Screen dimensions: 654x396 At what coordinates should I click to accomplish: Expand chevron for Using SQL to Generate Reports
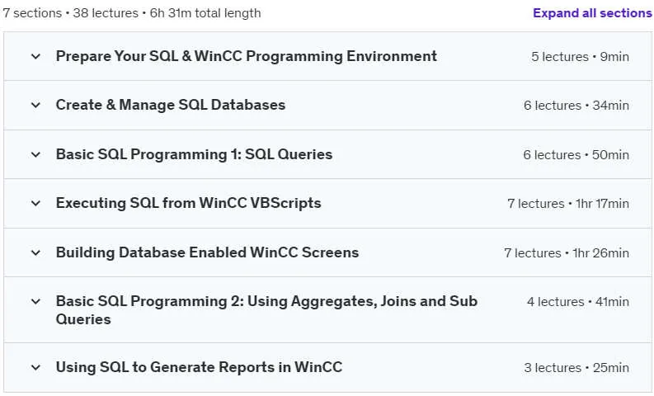[x=35, y=368]
